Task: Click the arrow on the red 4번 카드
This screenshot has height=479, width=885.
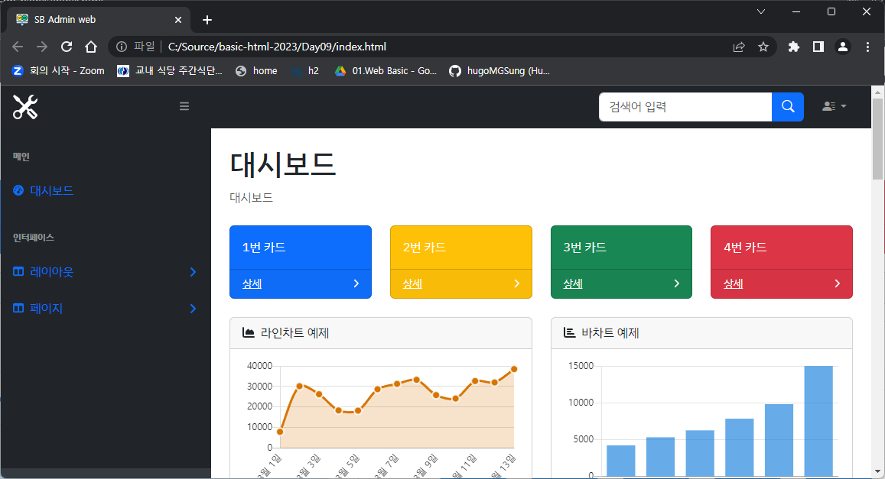Action: pyautogui.click(x=837, y=283)
